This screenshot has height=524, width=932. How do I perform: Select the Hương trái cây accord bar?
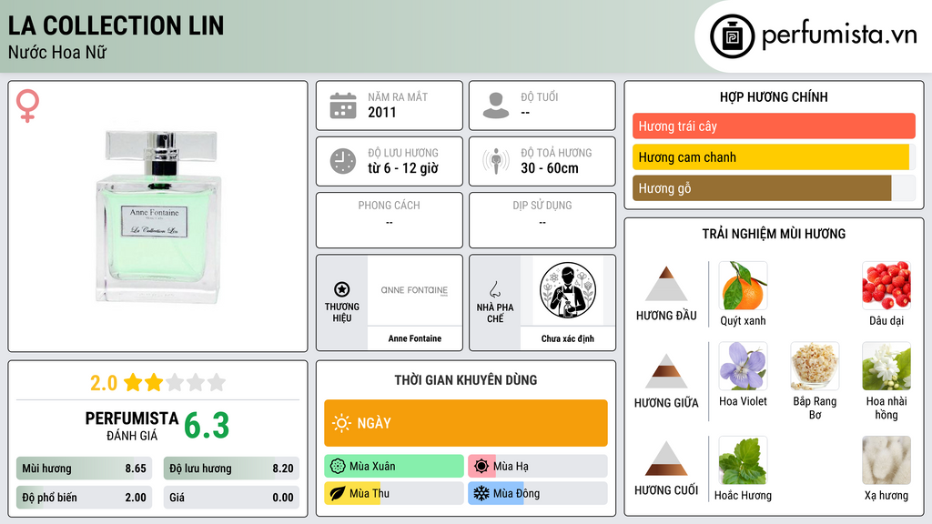pos(774,126)
